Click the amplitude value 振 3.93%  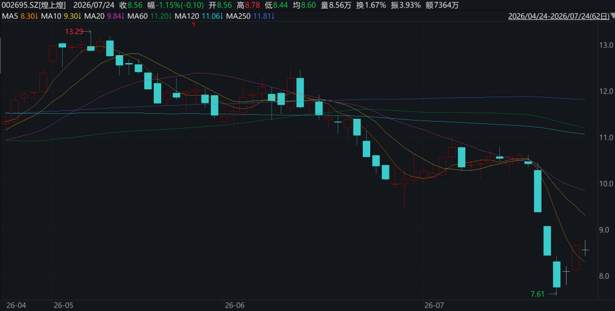click(x=405, y=5)
